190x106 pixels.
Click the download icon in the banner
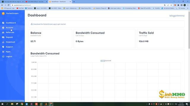click(32, 24)
